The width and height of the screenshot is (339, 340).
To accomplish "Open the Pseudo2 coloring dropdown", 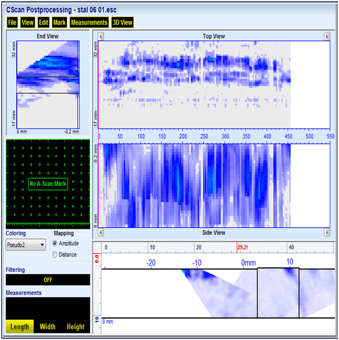I will [26, 245].
